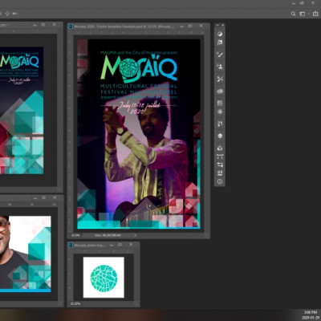This screenshot has width=321, height=321.
Task: Open the starburst-shaped panel icon in dock
Action: tap(220, 112)
